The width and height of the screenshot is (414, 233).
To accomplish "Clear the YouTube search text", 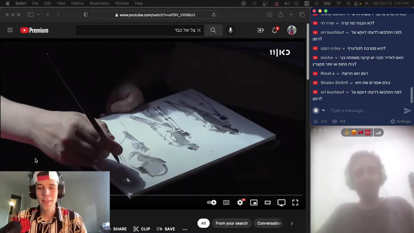I will click(199, 30).
